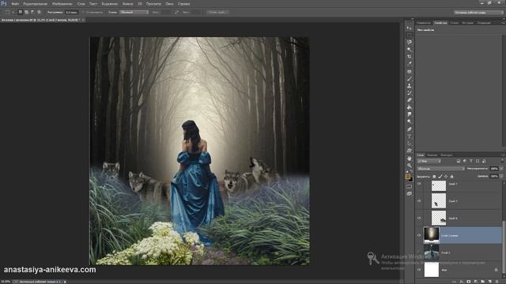Viewport: 506px width, 284px height.
Task: Filter layers by pixel layers
Action: (459, 161)
